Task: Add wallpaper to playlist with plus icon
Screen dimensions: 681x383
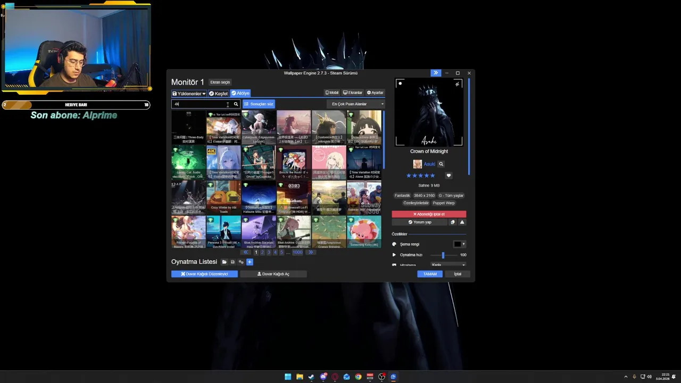Action: pos(250,262)
